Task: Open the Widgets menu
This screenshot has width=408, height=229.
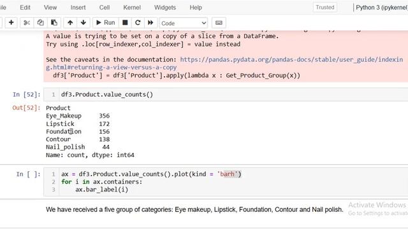Action: [165, 8]
